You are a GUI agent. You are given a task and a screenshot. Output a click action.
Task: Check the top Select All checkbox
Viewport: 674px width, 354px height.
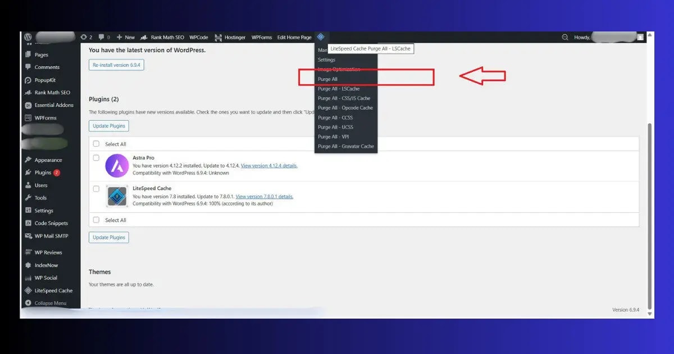click(x=96, y=144)
